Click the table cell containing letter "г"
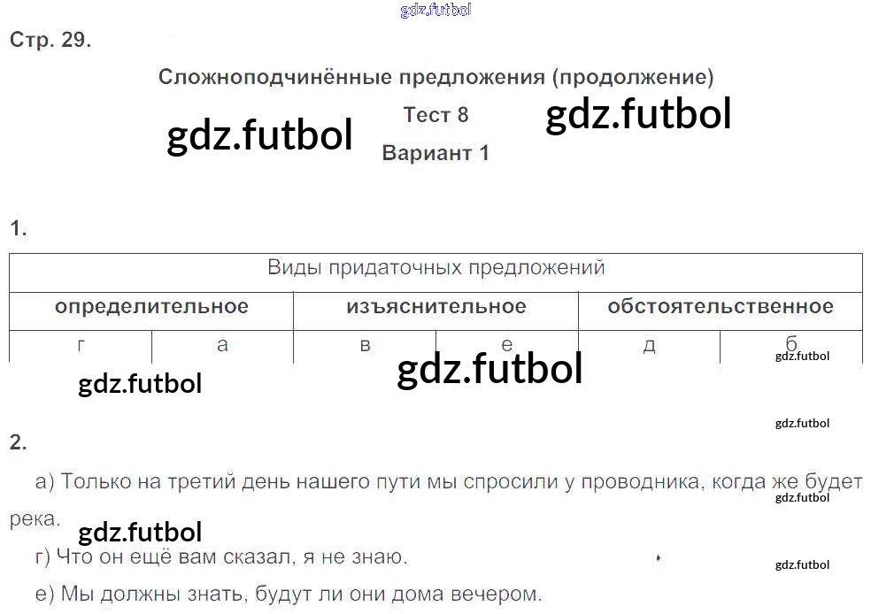This screenshot has width=871, height=614. (81, 345)
